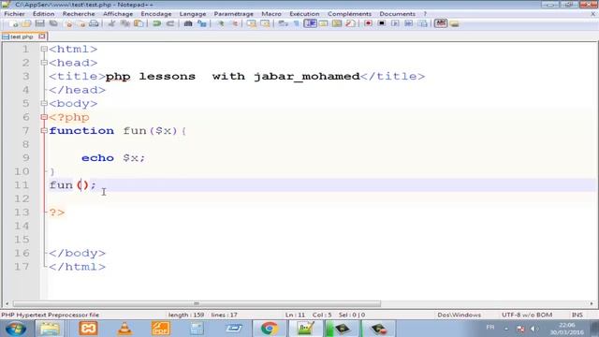Cut selection using scissors icon

pyautogui.click(x=112, y=23)
